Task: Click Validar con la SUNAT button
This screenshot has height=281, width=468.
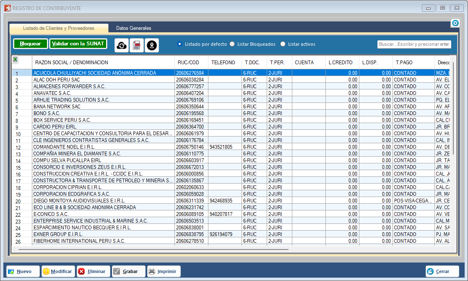Action: (x=78, y=44)
